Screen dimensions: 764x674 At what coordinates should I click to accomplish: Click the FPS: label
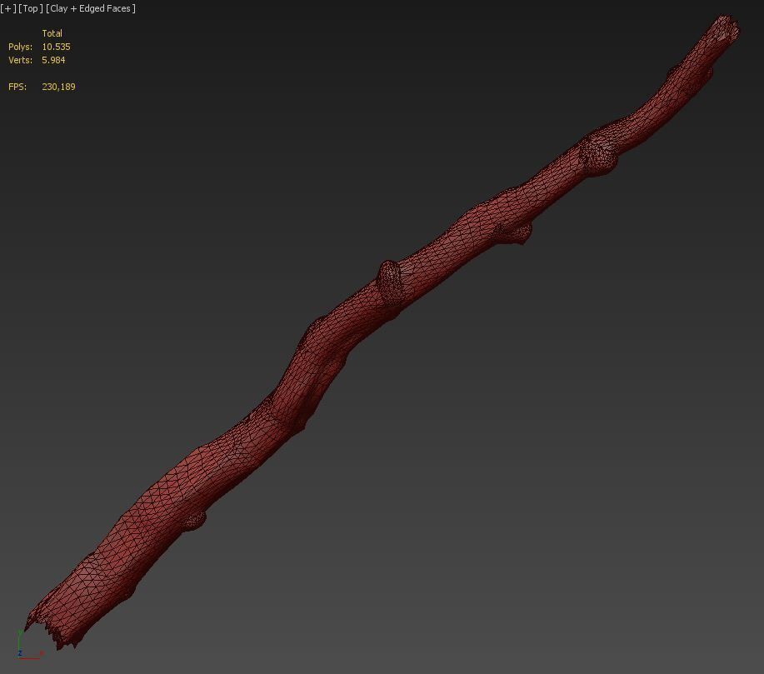click(x=17, y=87)
